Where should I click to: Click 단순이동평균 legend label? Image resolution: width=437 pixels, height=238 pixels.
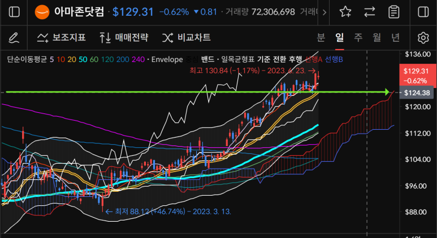[27, 59]
